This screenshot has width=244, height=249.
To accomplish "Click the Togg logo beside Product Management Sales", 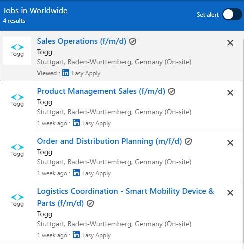I will pyautogui.click(x=17, y=100).
